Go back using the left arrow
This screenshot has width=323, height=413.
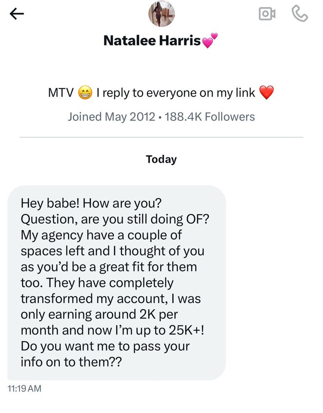point(17,14)
